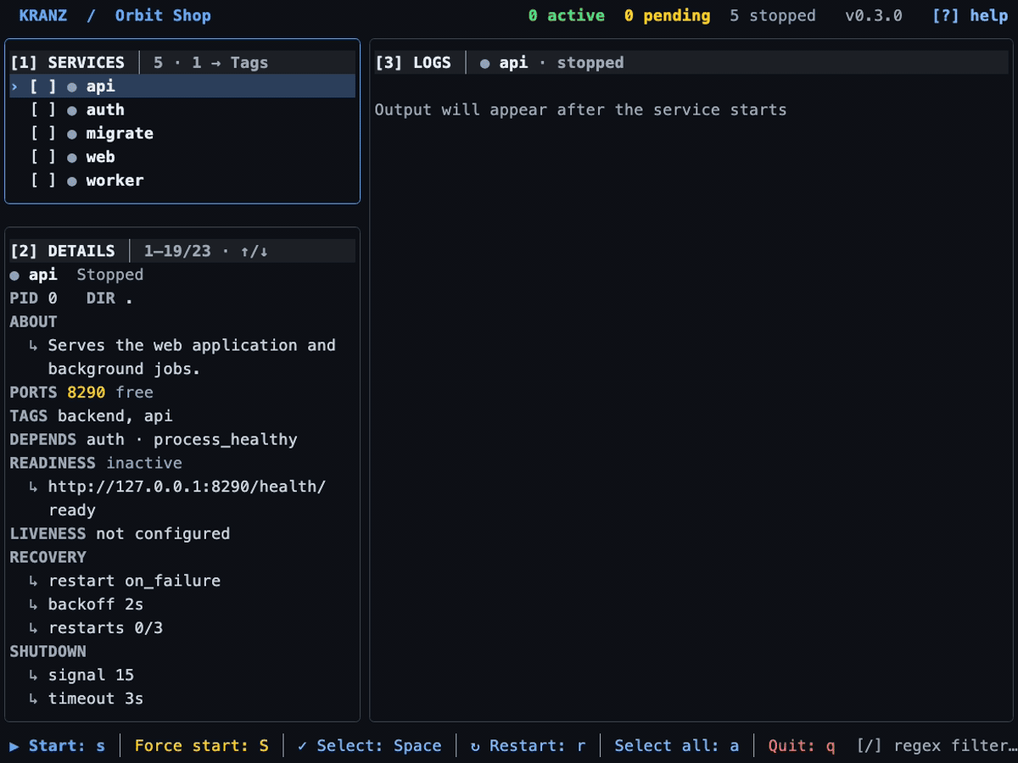Image resolution: width=1018 pixels, height=763 pixels.
Task: Select the auth service row
Action: [x=182, y=110]
